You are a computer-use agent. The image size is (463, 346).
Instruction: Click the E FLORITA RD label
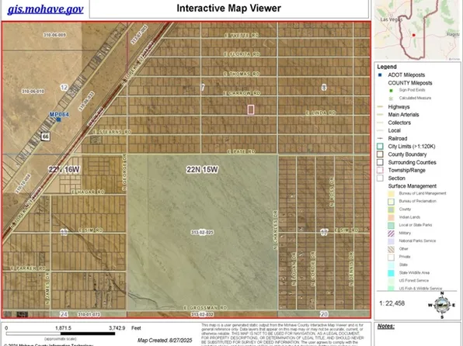click(242, 54)
